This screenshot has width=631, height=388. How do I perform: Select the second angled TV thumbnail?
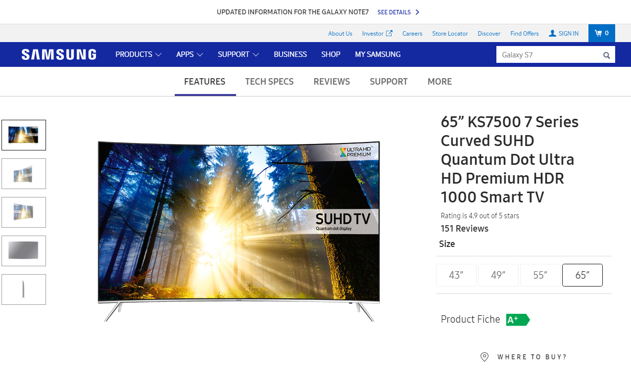coord(24,174)
